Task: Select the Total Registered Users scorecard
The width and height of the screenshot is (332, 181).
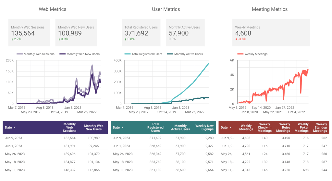Action: pos(141,32)
